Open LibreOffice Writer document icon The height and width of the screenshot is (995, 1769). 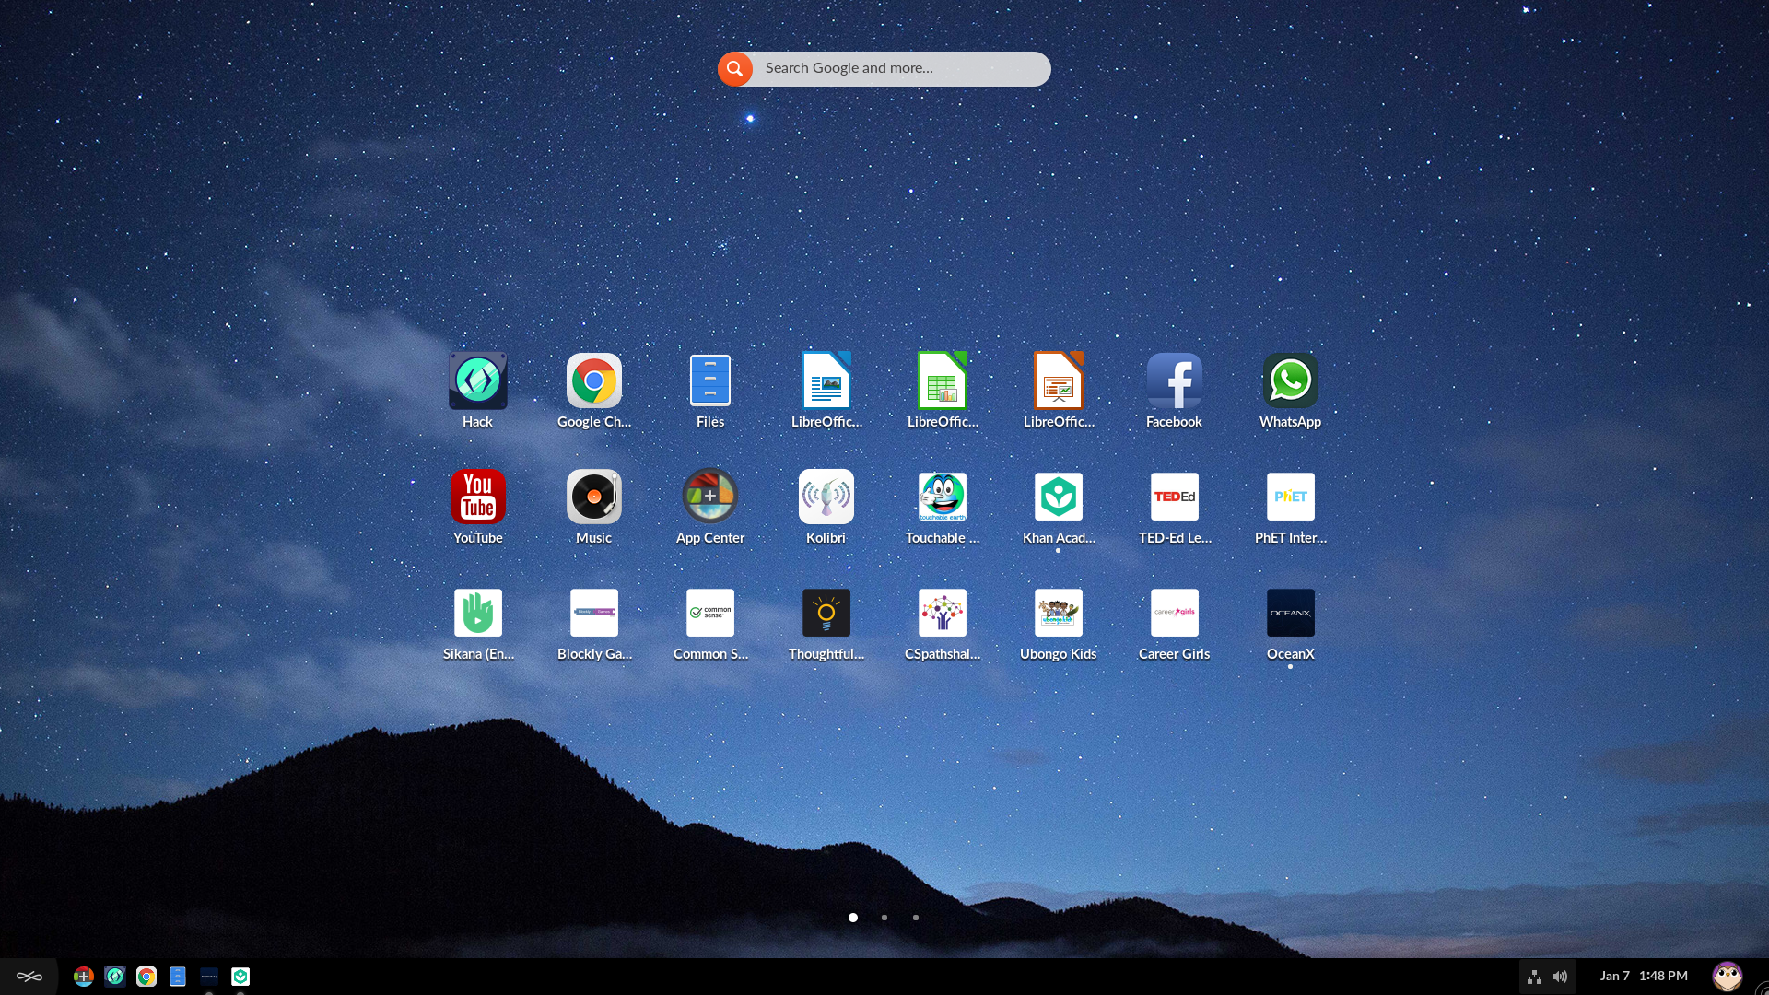[x=826, y=380]
